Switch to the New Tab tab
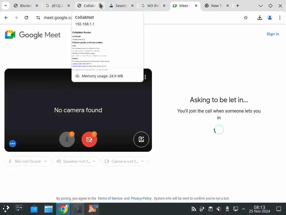This screenshot has height=215, width=286. pos(216,6)
